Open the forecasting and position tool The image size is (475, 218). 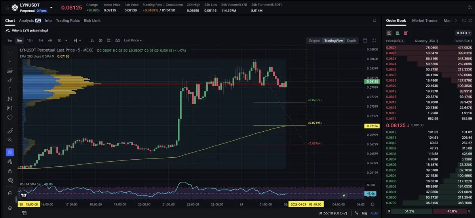coord(10,108)
